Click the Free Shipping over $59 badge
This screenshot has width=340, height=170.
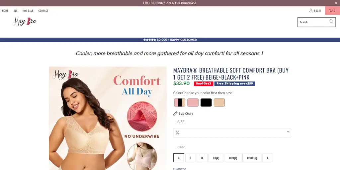click(x=235, y=84)
